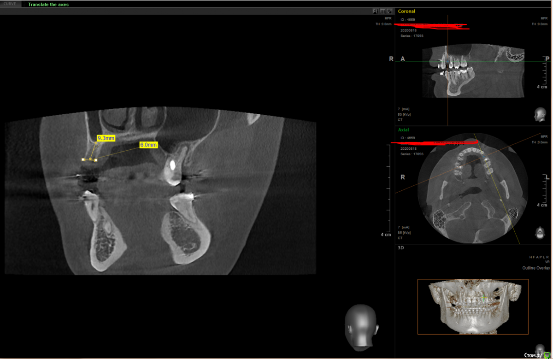Click the FL button in the view toolbar

point(376,11)
